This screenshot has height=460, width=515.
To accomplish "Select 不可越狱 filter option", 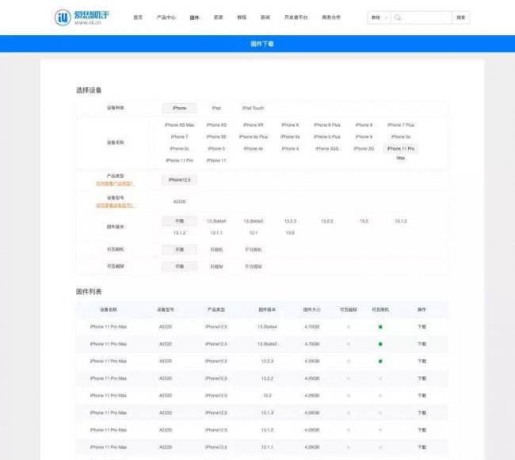I will (254, 266).
